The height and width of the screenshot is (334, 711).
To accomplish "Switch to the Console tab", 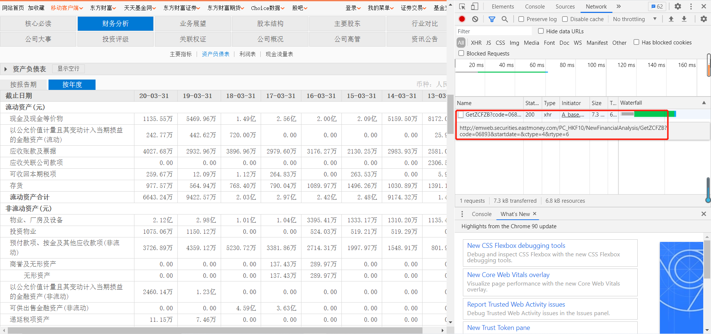I will tap(535, 6).
